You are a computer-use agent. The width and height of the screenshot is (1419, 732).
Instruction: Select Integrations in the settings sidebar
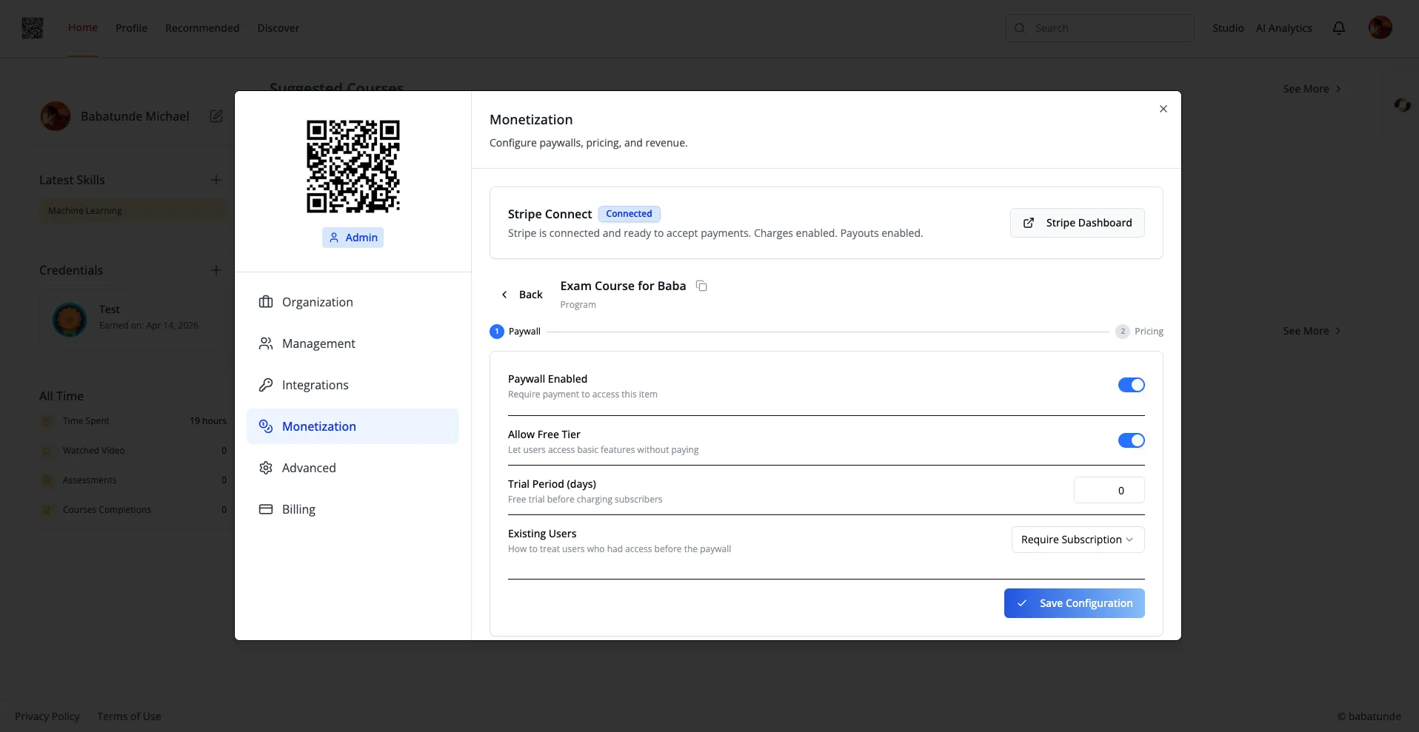[353, 385]
